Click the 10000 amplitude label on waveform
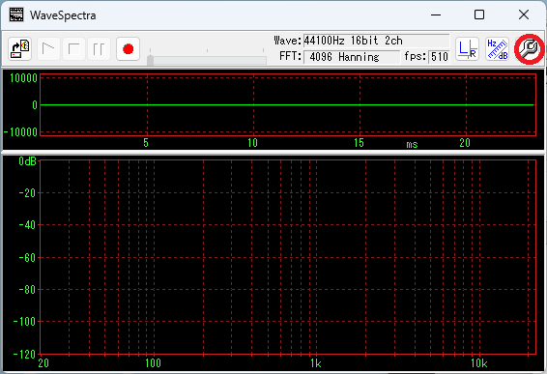The image size is (547, 374). [x=23, y=78]
